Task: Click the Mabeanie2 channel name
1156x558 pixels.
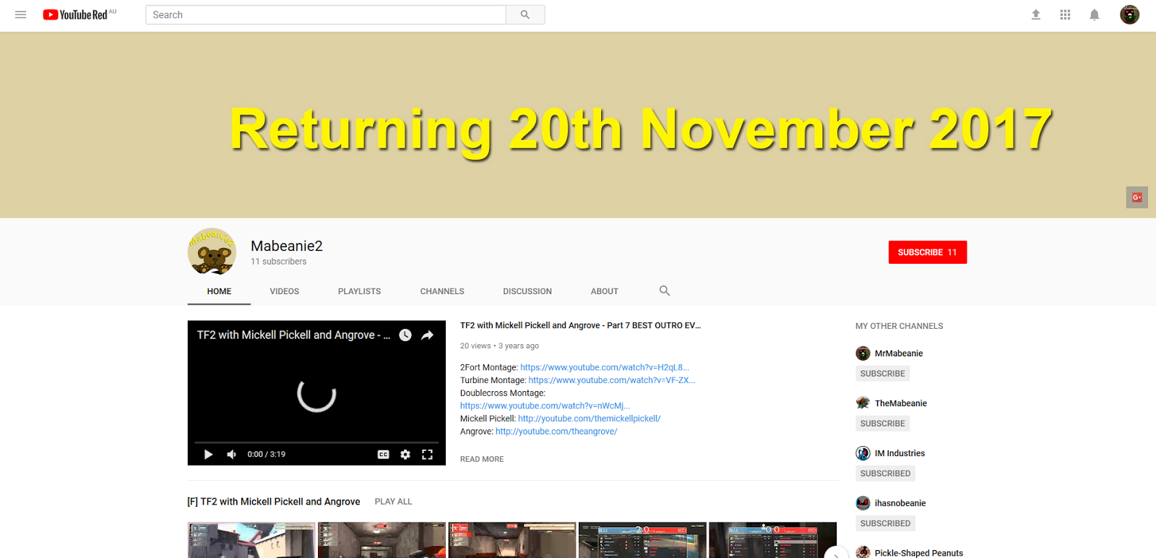Action: [x=287, y=246]
